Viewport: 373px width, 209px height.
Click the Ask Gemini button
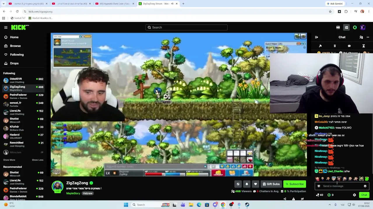point(335,3)
